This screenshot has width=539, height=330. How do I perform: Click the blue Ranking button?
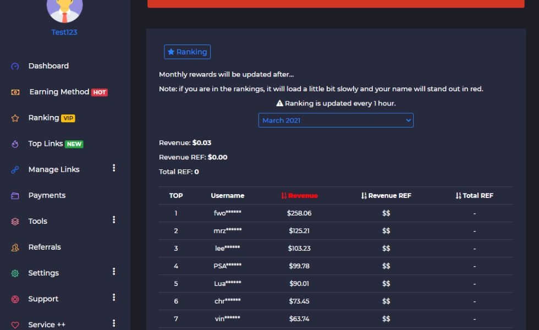tap(188, 52)
